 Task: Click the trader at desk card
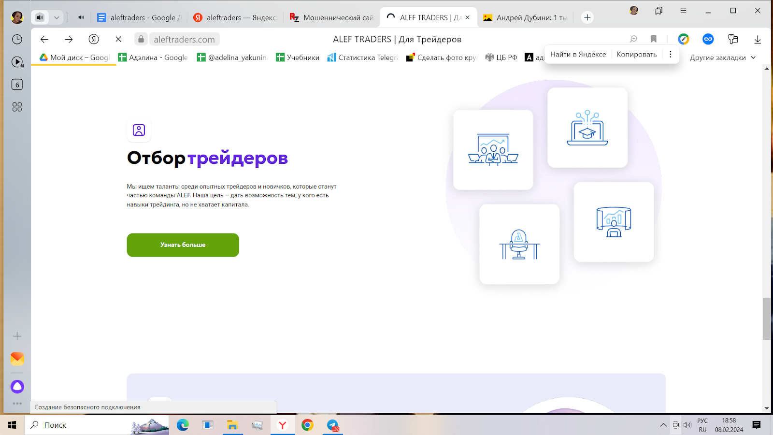pyautogui.click(x=519, y=244)
